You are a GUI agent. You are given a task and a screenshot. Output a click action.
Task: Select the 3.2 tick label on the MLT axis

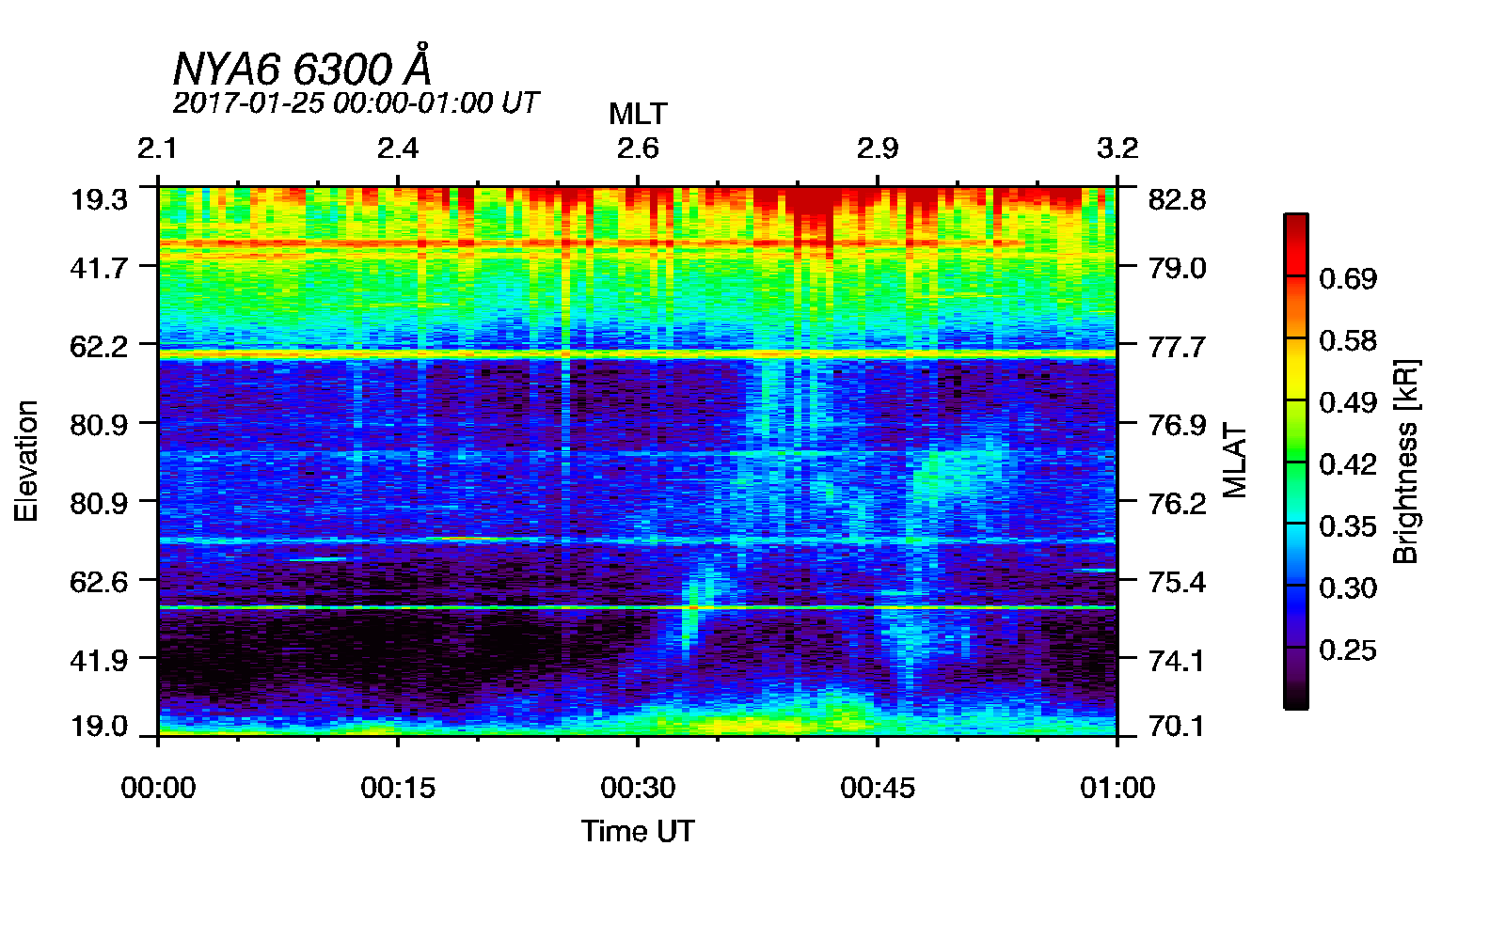[1117, 149]
